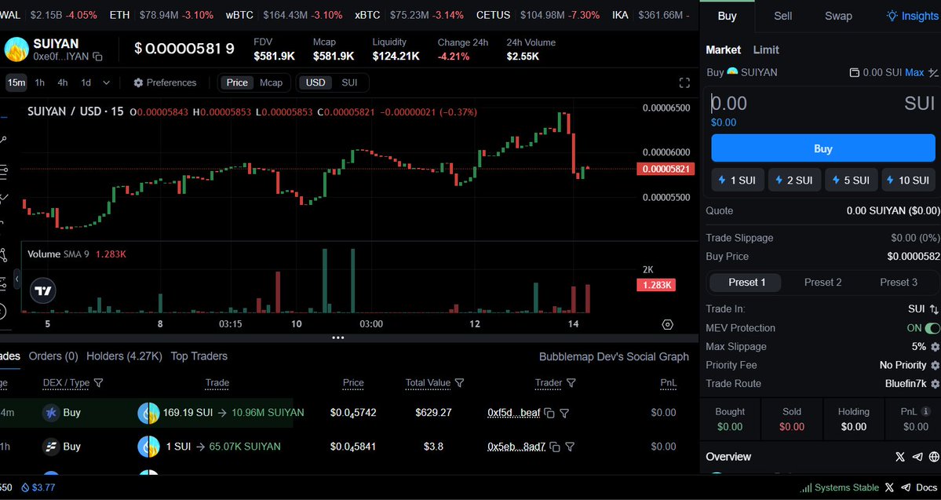Open slippage adjust icon beside Max
This screenshot has width=941, height=500.
pyautogui.click(x=932, y=73)
